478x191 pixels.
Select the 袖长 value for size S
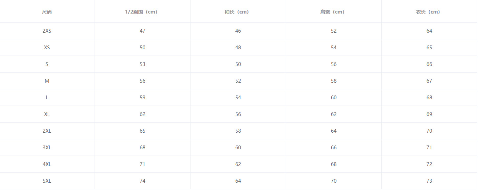pos(238,64)
